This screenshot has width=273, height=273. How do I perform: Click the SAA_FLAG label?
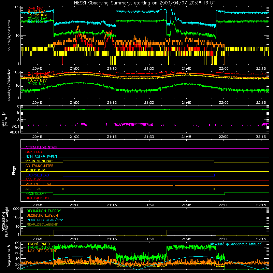tap(33, 179)
